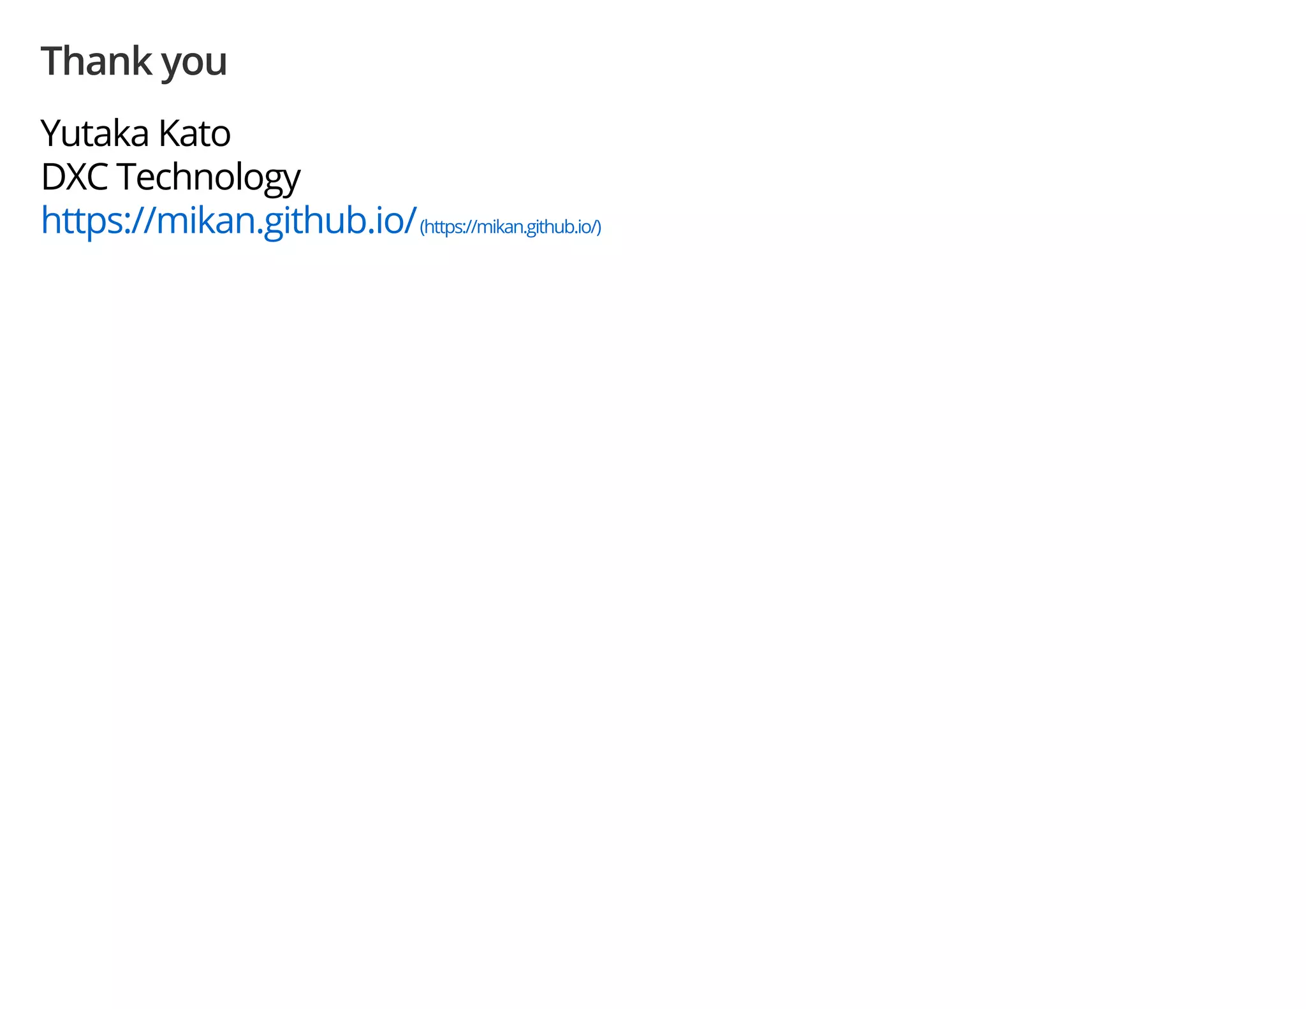1306x1009 pixels.
Task: Click the word "you" in heading
Action: [194, 65]
